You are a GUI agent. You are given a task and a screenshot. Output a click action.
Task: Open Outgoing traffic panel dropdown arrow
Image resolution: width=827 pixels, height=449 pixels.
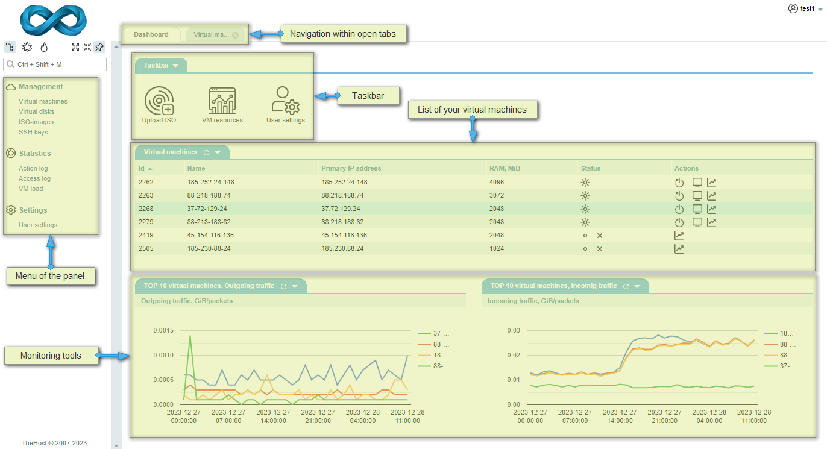tap(295, 286)
